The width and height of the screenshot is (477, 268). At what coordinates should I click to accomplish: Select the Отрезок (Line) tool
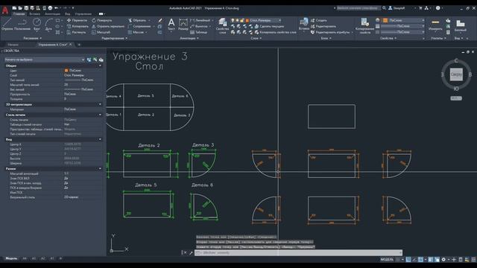pos(7,24)
